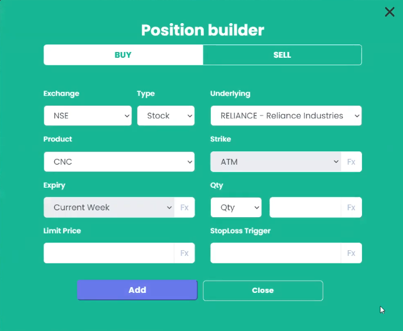Click the Fx icon beside StopLoss Trigger

[351, 253]
